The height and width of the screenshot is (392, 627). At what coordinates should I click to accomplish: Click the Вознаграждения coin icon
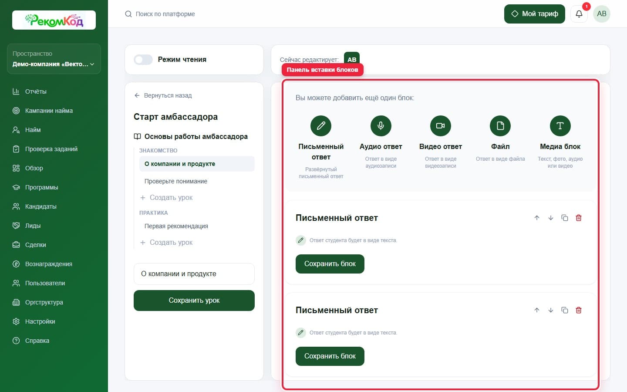pyautogui.click(x=16, y=264)
